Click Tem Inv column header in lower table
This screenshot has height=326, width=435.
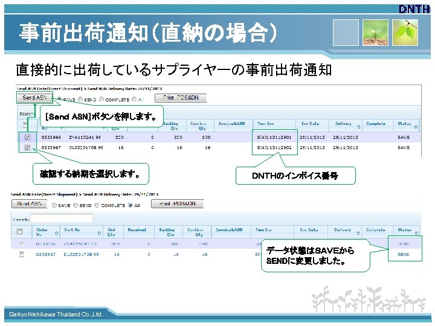point(263,230)
